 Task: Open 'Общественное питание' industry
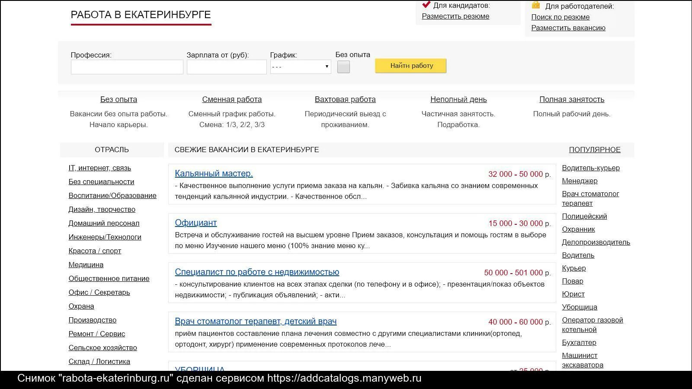tap(109, 279)
